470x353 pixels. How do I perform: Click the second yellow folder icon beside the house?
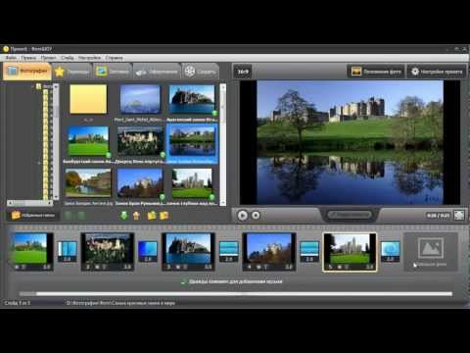point(164,216)
